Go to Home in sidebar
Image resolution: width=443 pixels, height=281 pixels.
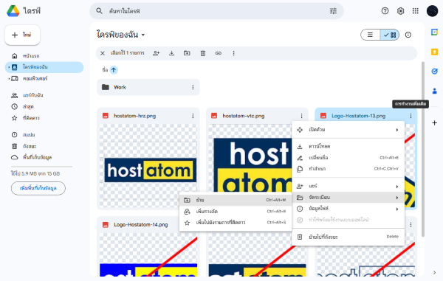coord(44,56)
